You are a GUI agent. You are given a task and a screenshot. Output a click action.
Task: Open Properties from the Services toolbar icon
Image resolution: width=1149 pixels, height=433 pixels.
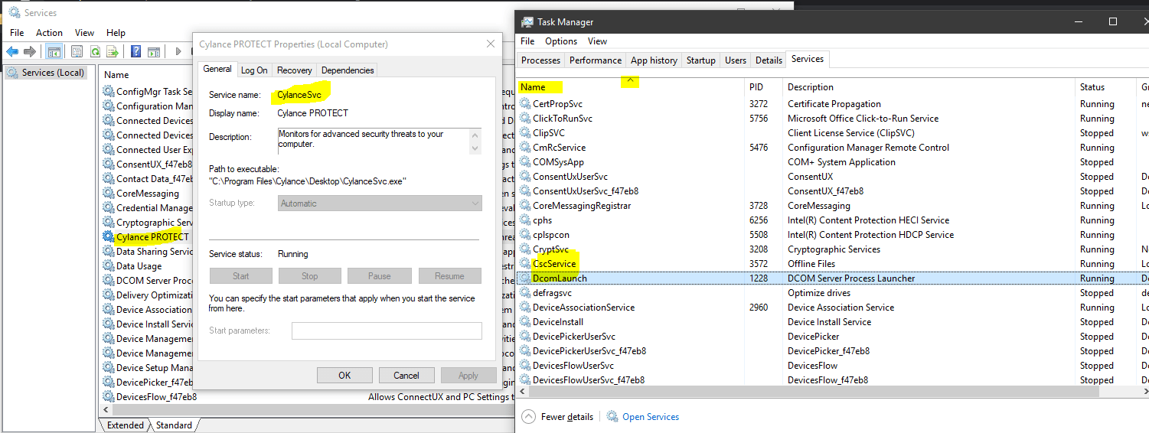pos(77,51)
